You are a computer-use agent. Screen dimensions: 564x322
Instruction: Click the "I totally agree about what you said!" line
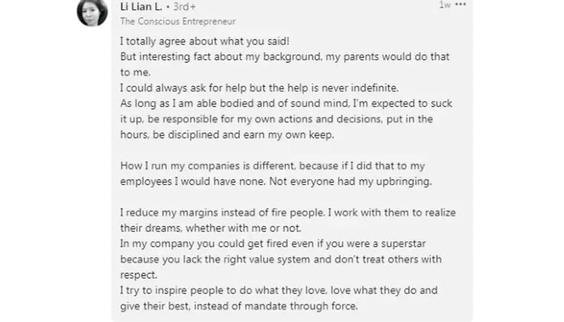point(204,41)
